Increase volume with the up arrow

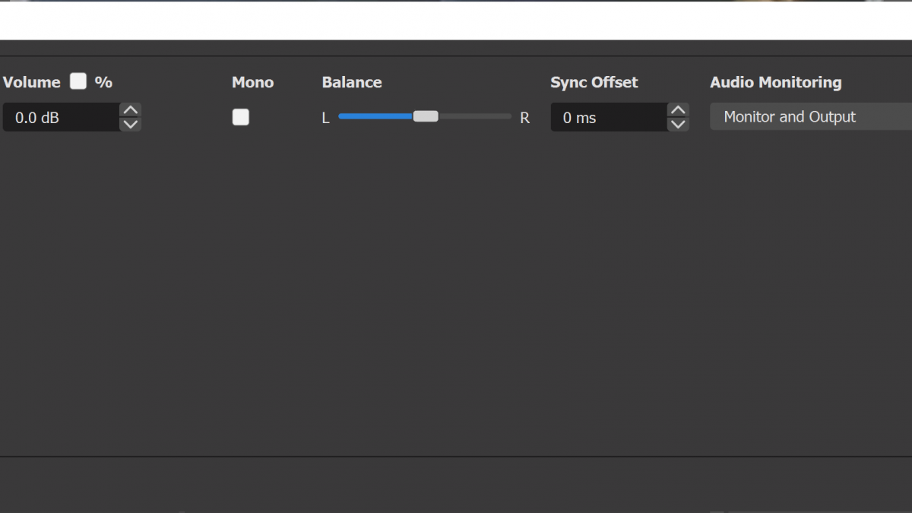131,110
